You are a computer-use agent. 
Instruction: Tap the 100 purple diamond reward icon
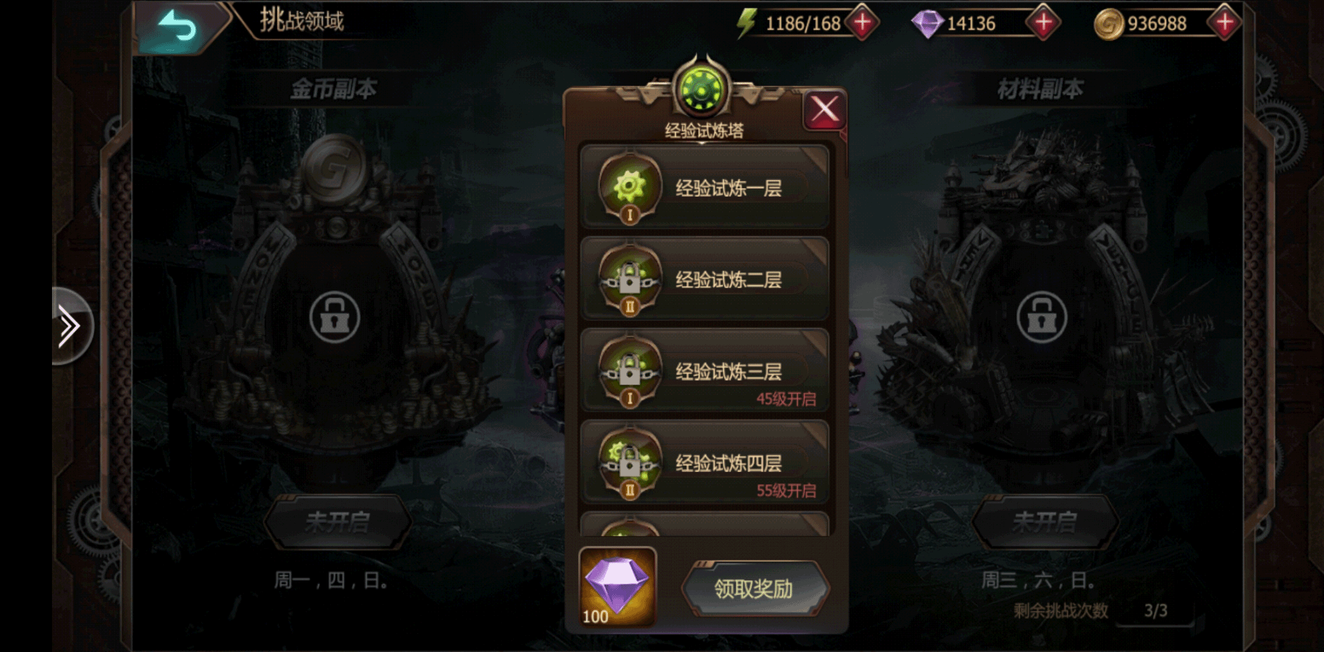tap(617, 587)
